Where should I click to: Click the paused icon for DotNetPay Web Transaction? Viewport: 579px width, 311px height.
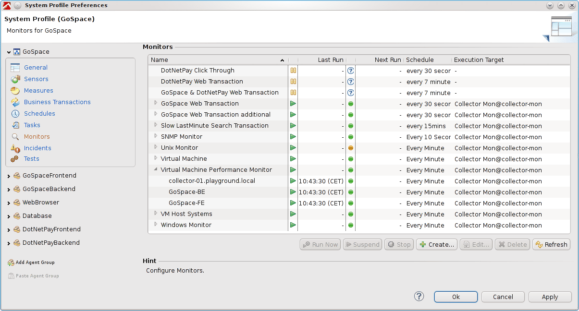point(293,82)
